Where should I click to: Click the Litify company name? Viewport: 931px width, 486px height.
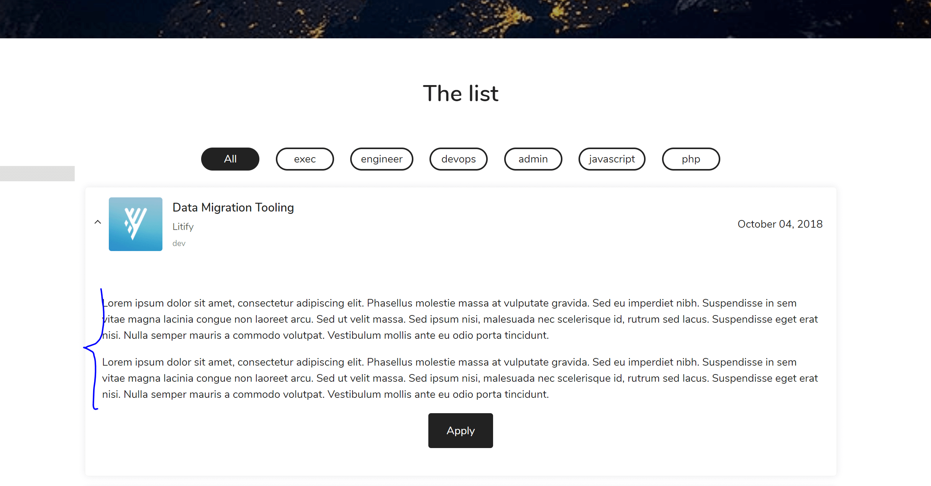tap(183, 227)
